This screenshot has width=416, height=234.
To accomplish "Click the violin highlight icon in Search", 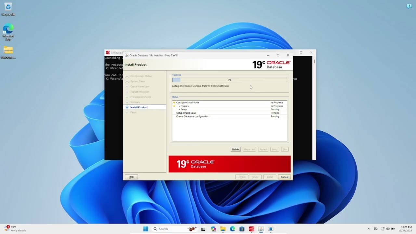I will click(x=192, y=229).
